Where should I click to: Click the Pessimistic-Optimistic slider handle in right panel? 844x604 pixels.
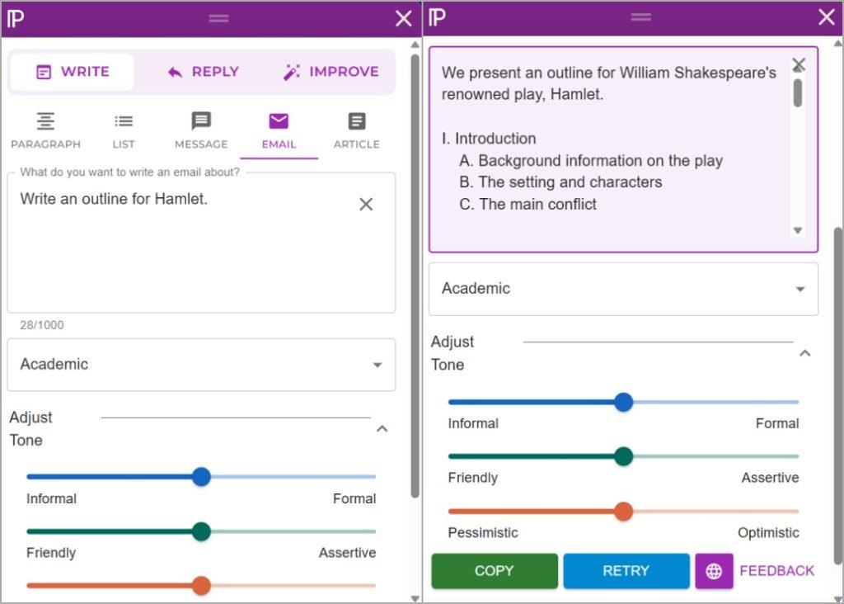point(623,512)
